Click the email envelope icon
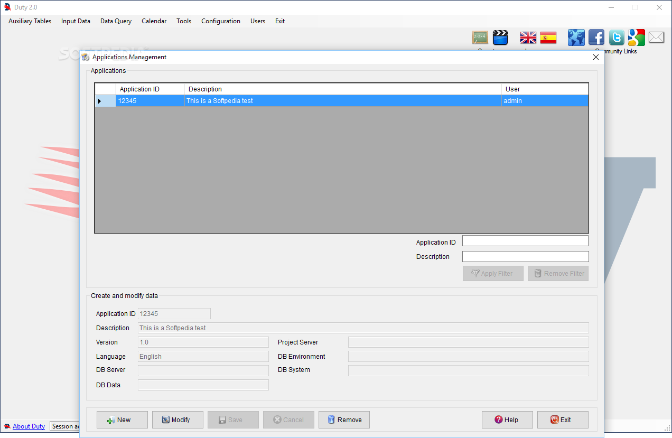Image resolution: width=672 pixels, height=438 pixels. click(x=656, y=38)
